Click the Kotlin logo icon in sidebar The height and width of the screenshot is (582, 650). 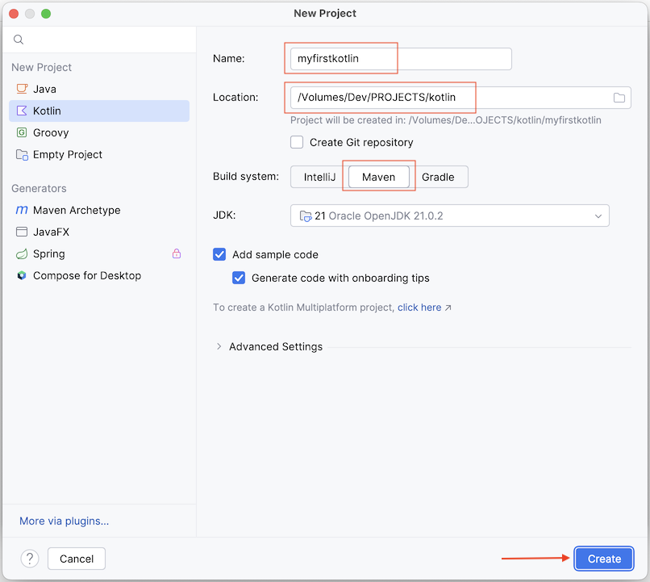(22, 111)
